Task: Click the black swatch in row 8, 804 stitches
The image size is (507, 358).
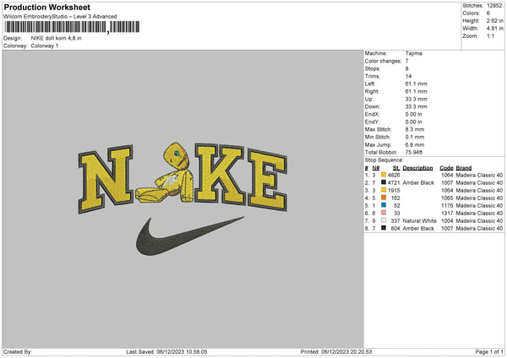Action: tap(384, 228)
